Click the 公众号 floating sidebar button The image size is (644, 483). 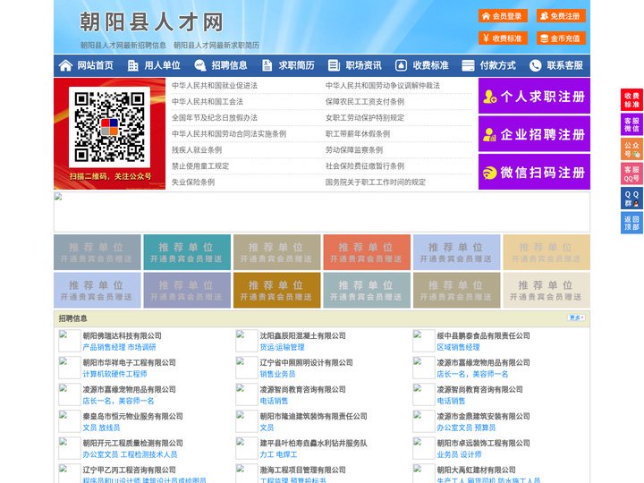coord(631,149)
